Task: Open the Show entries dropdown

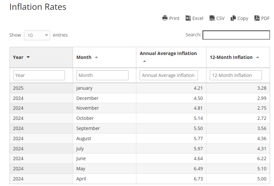Action: click(x=37, y=35)
